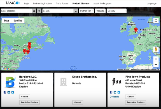Contact Barclay's LLC

pyautogui.click(x=25, y=97)
